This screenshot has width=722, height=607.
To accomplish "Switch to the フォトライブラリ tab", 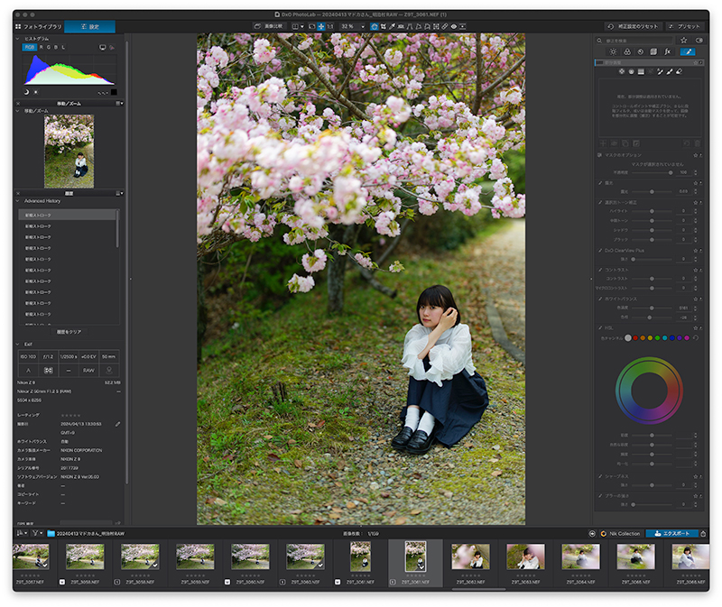I will [x=39, y=27].
